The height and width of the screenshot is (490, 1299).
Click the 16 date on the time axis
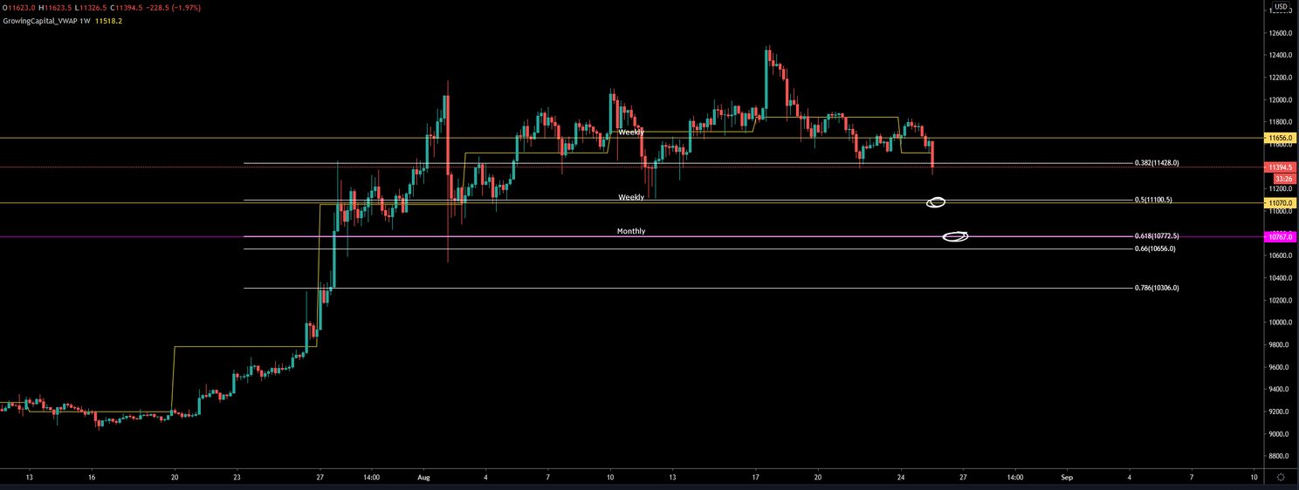pyautogui.click(x=92, y=478)
